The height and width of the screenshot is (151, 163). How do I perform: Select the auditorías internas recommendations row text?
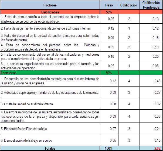46,28
